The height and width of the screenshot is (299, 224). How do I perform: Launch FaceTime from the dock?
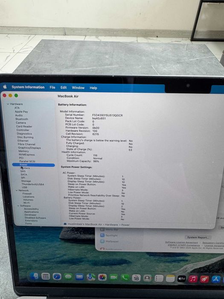(x=113, y=278)
